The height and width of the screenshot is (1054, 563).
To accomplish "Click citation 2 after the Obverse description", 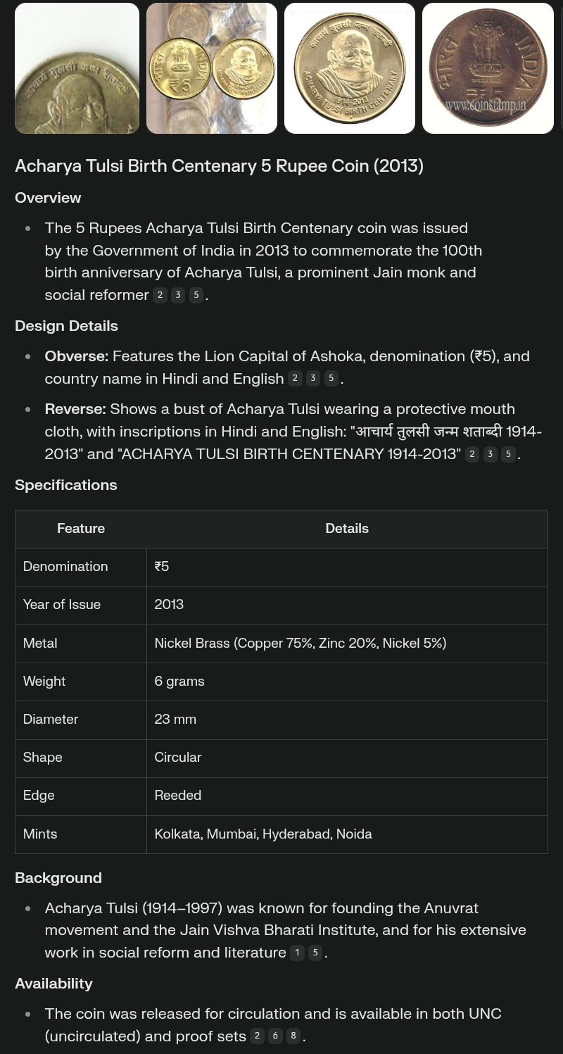I will coord(295,379).
